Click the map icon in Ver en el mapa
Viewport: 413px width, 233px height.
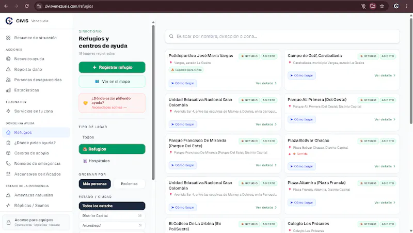[x=97, y=82]
